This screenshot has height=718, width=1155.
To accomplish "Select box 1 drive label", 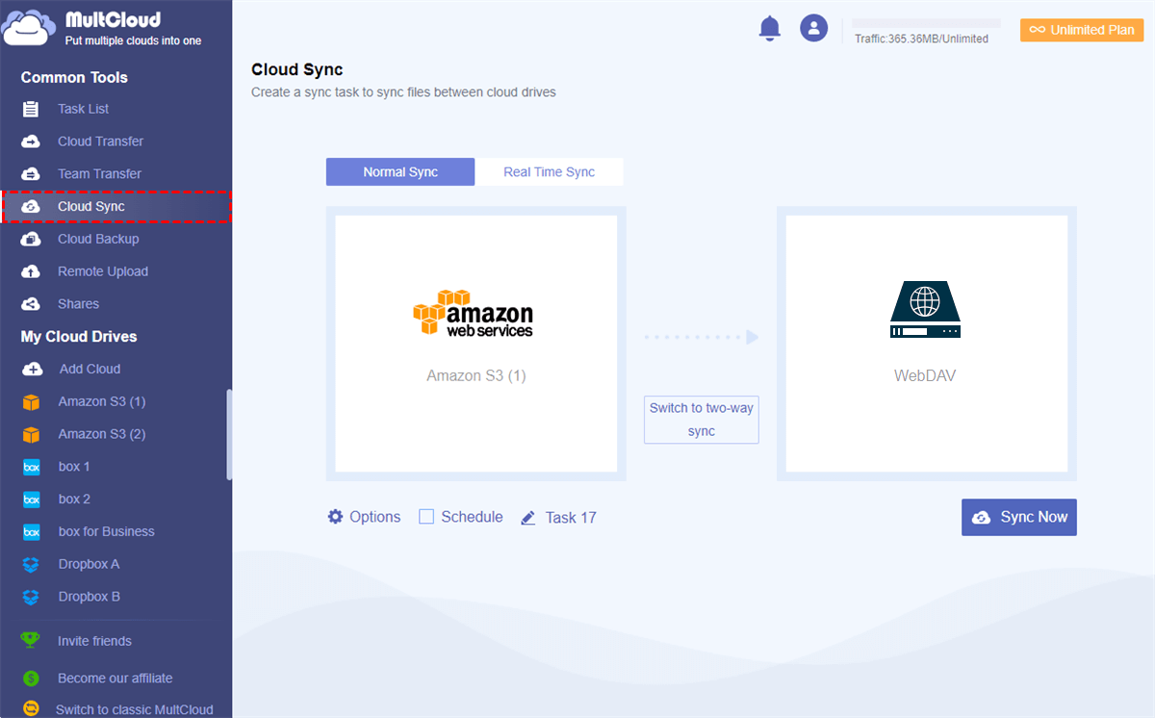I will [74, 467].
